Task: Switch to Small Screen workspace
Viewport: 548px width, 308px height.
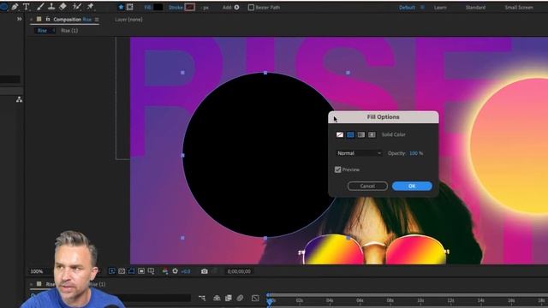Action: pyautogui.click(x=519, y=8)
